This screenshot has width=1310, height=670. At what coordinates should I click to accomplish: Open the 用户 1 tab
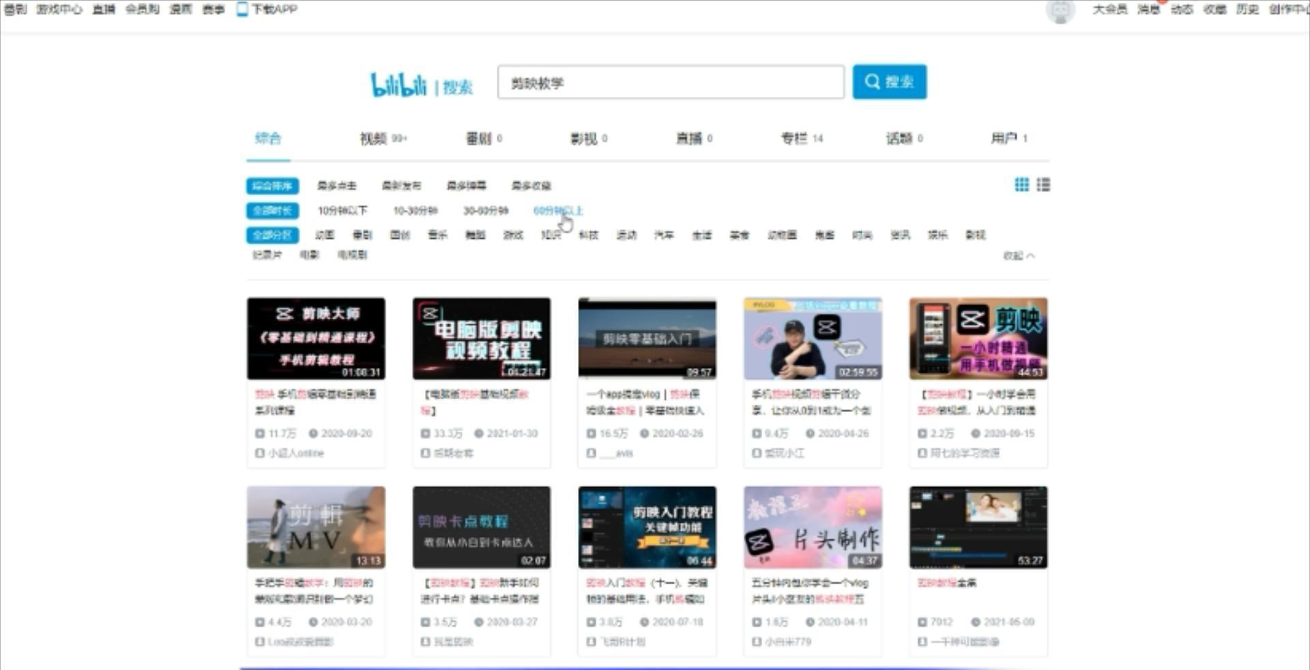1009,139
